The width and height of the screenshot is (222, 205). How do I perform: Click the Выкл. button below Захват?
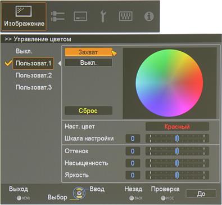(88, 63)
